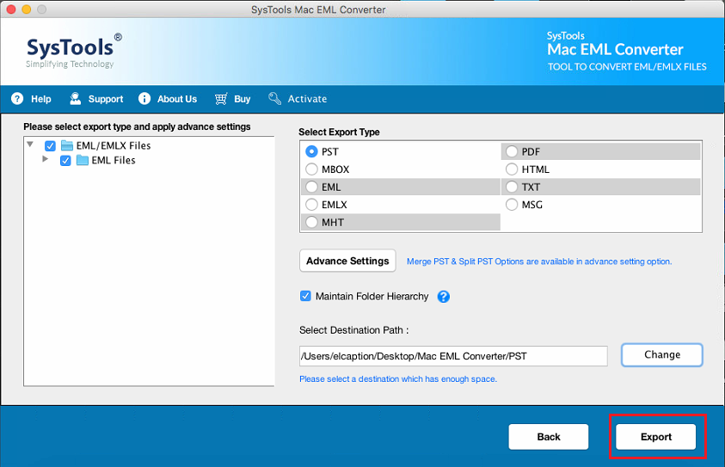Select the EMLX export type

[x=311, y=205]
